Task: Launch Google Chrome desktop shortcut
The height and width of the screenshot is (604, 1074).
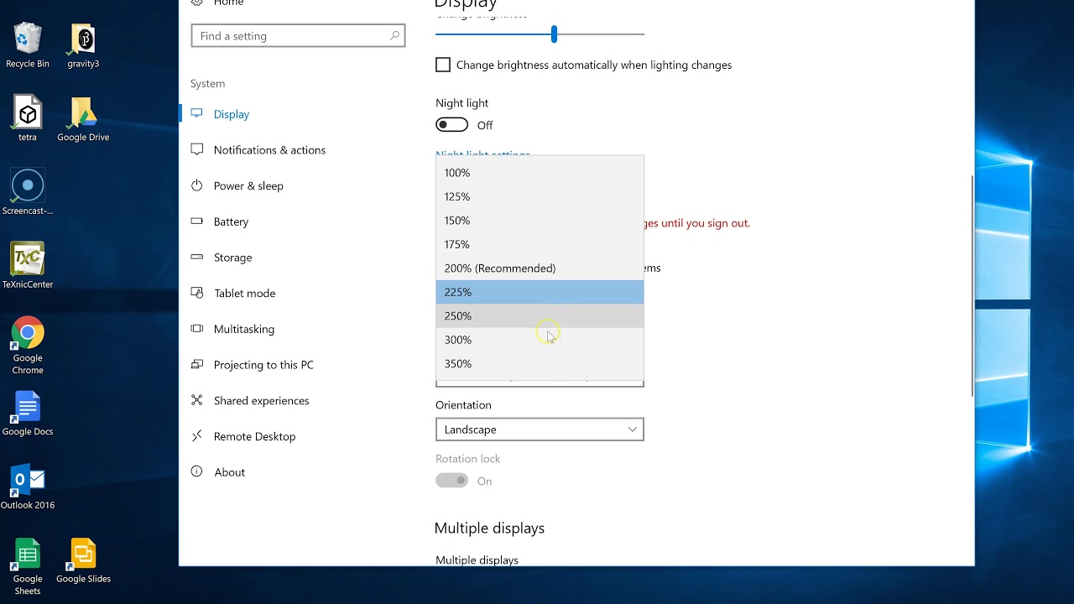Action: [28, 346]
